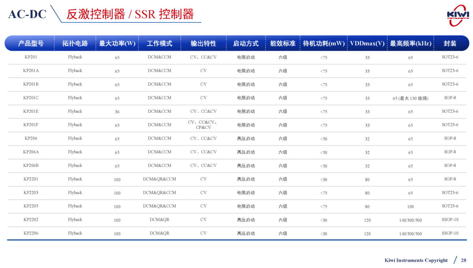Image resolution: width=473 pixels, height=268 pixels.
Task: Click the KP201E max power value 36
Action: 117,112
